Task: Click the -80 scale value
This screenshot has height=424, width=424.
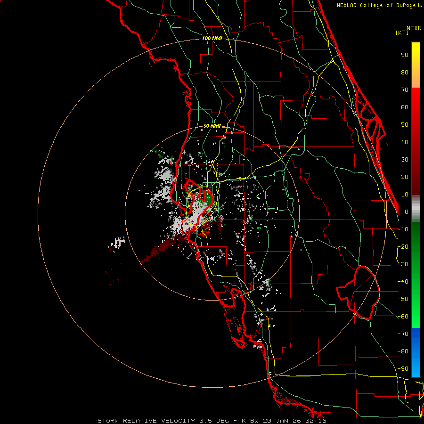Action: click(x=403, y=351)
